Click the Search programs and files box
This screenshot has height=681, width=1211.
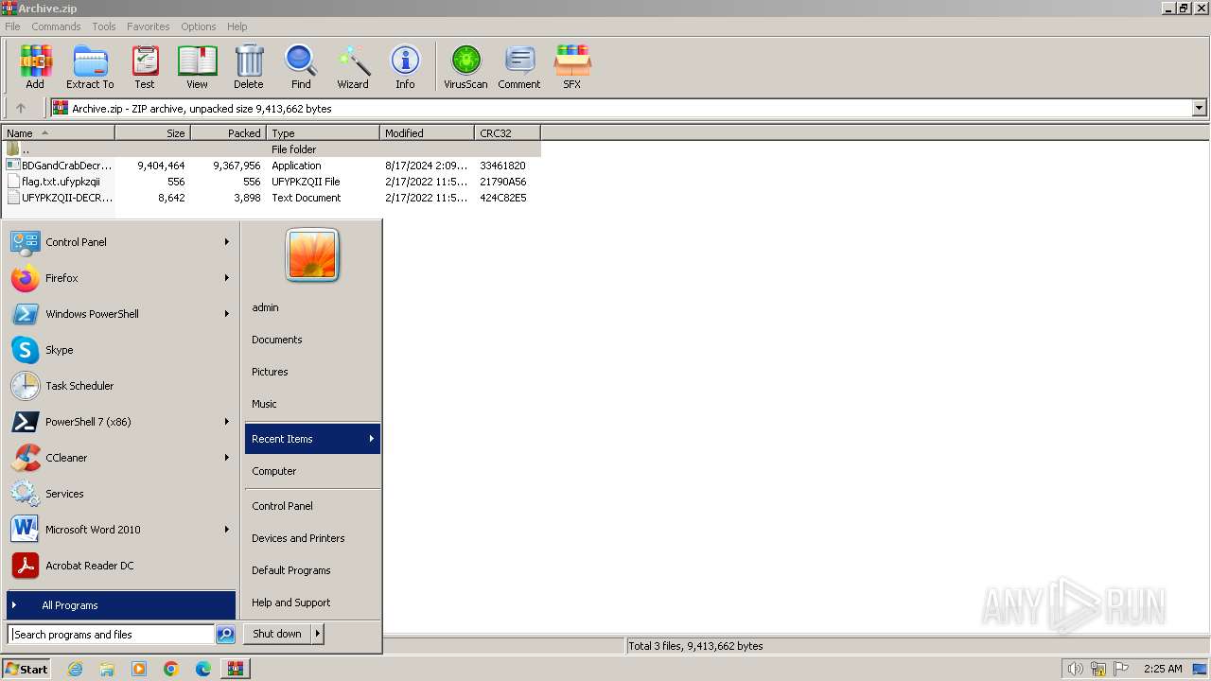coord(111,635)
